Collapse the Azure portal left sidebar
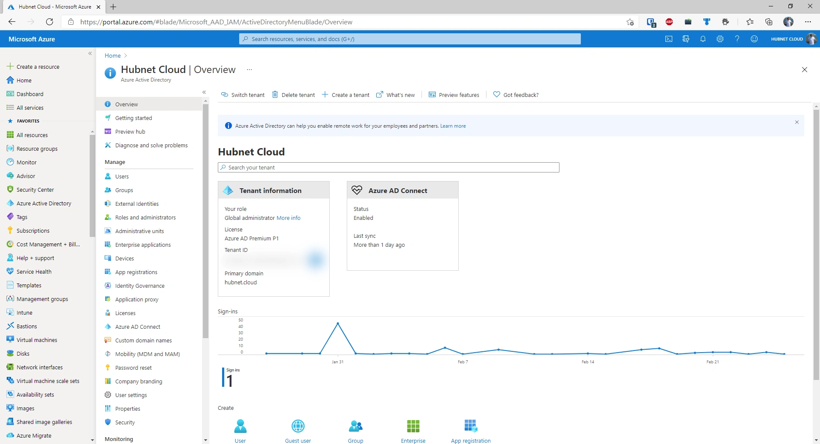 tap(90, 53)
